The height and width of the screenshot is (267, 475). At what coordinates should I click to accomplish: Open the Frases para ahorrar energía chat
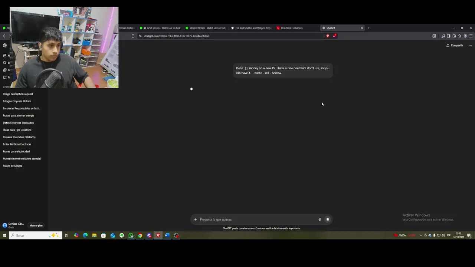click(19, 116)
